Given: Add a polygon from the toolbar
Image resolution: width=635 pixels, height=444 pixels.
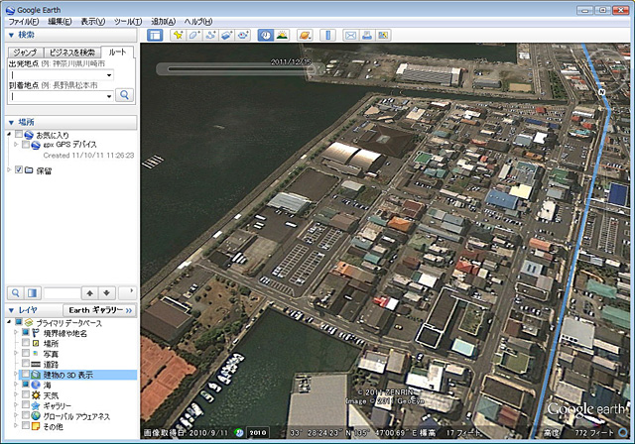Looking at the screenshot, I should [194, 35].
